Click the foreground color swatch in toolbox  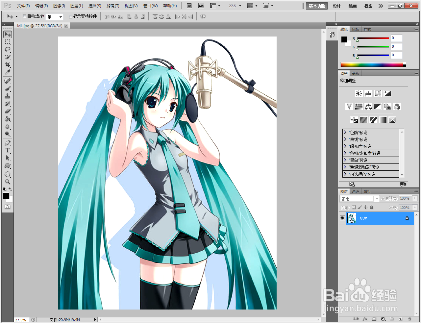point(6,196)
